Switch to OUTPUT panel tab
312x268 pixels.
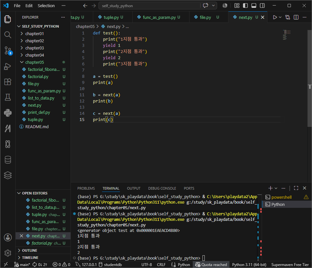134,188
